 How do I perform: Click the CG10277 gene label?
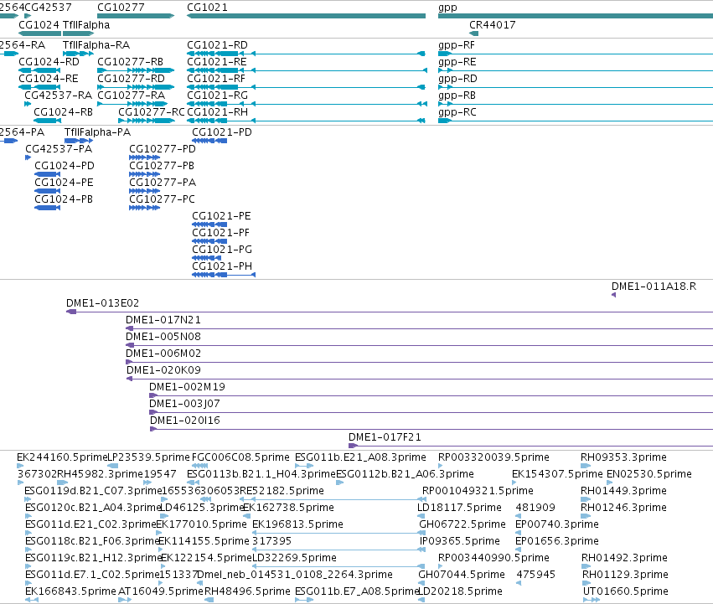(121, 8)
